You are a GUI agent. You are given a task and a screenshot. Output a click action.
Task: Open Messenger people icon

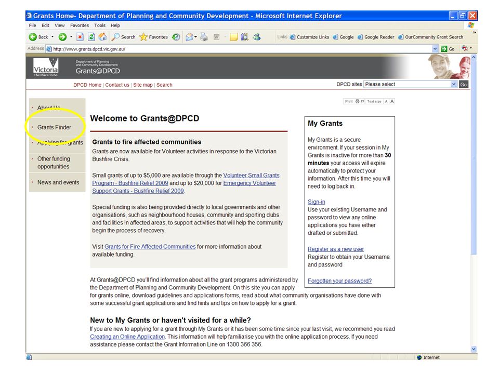click(256, 37)
